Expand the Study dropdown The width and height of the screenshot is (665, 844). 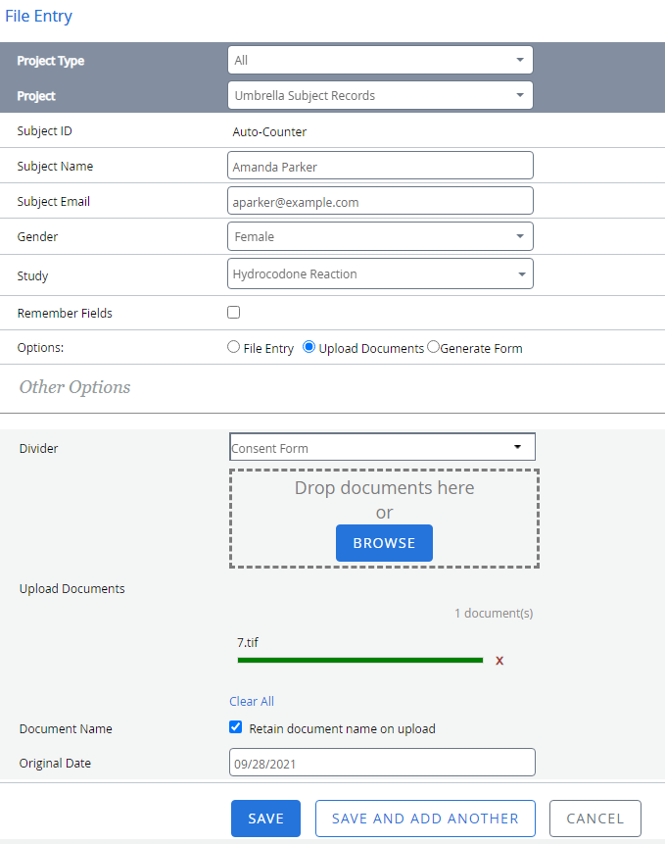click(x=380, y=274)
